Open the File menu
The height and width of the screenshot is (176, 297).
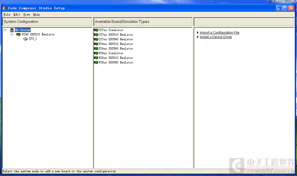pyautogui.click(x=7, y=14)
